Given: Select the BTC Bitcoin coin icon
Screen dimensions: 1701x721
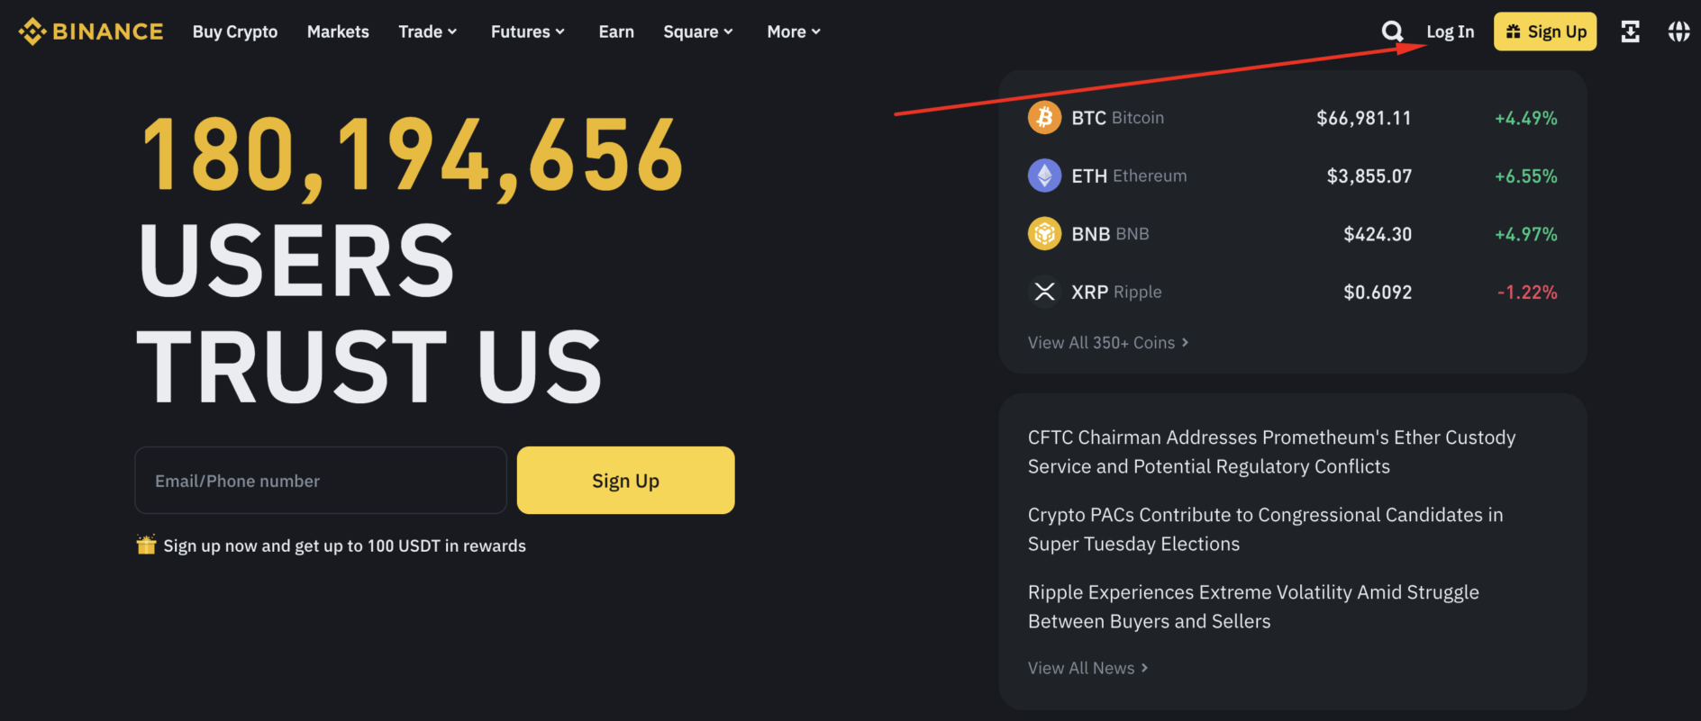Looking at the screenshot, I should click(x=1044, y=117).
